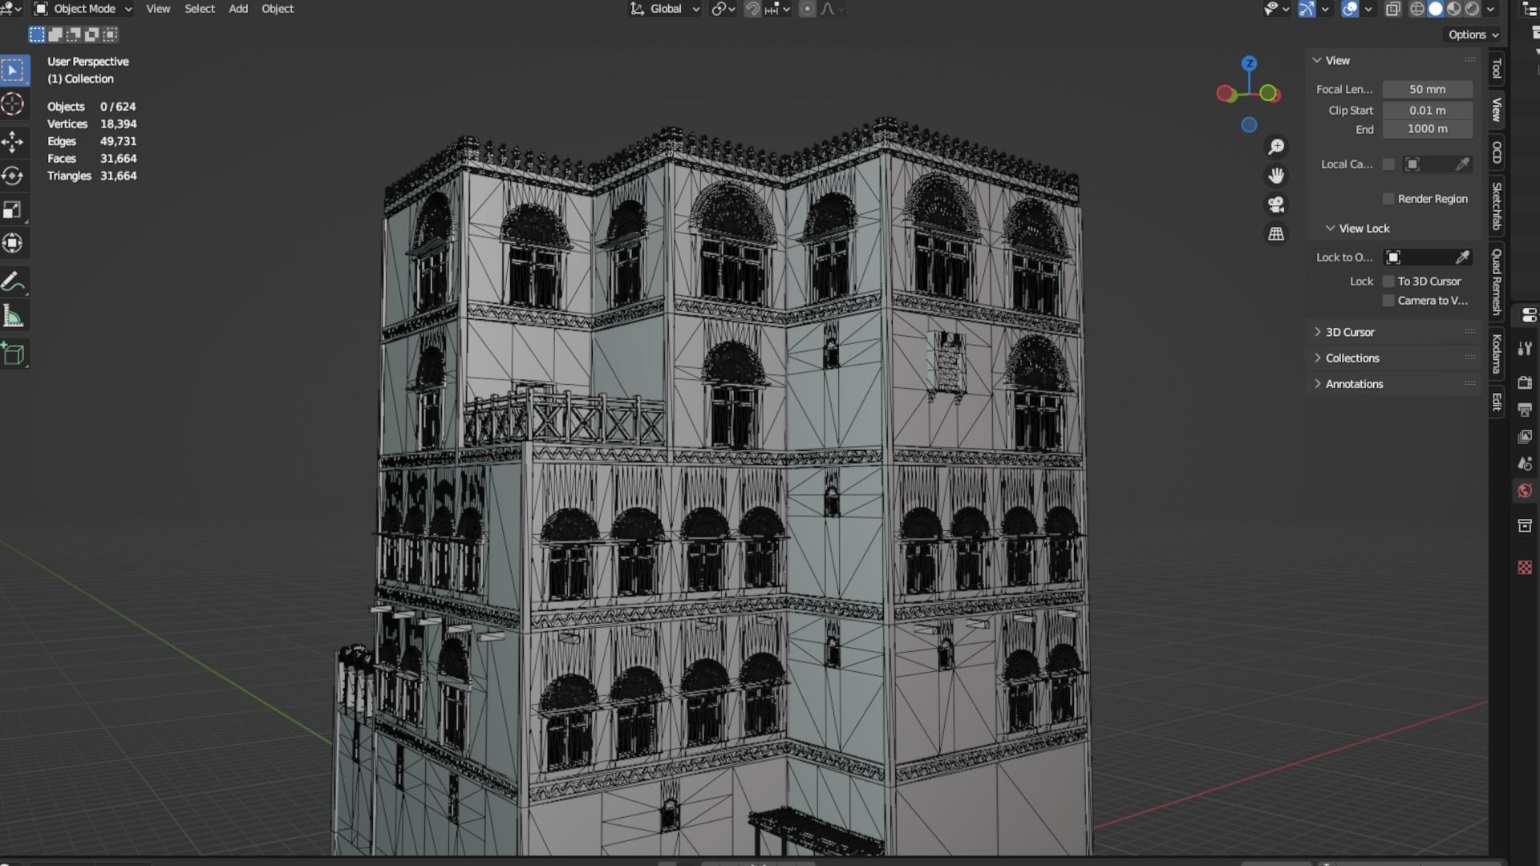Open the gizmo options dropdown arrow

[1325, 9]
